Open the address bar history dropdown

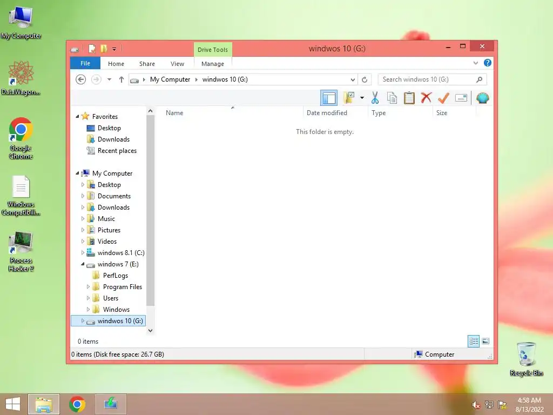pos(353,80)
